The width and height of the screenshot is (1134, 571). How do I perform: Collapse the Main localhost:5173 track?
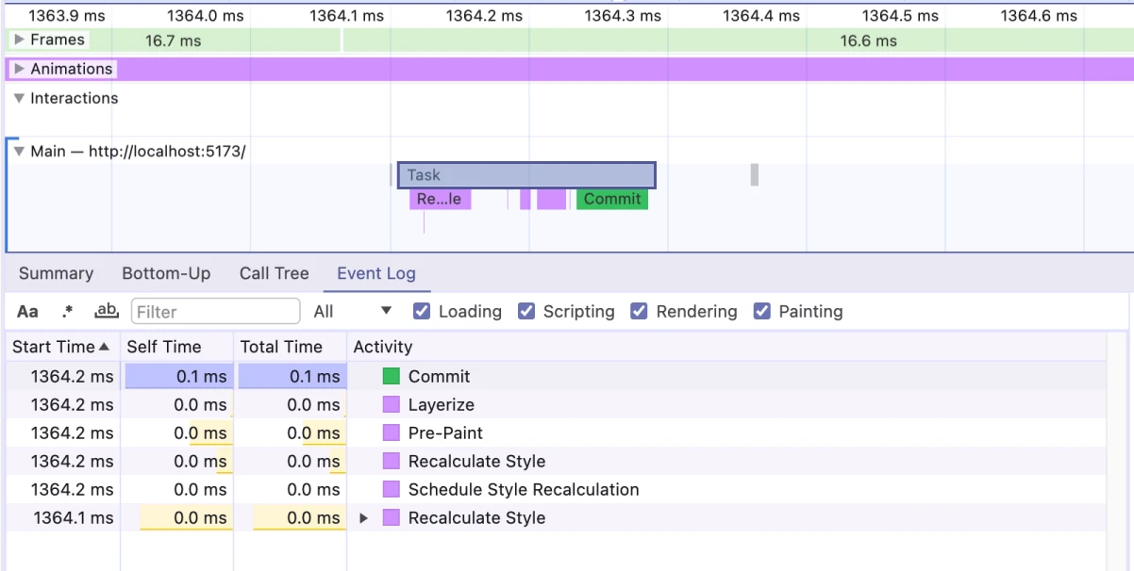(19, 151)
